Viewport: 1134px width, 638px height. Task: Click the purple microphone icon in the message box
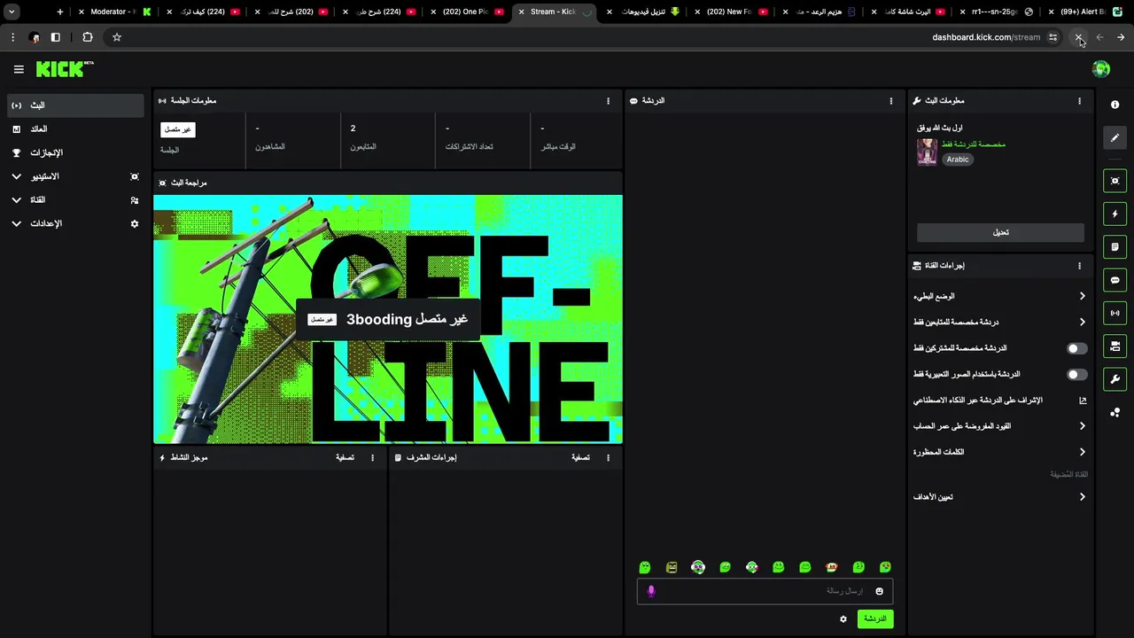coord(651,591)
